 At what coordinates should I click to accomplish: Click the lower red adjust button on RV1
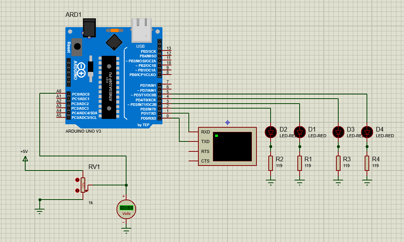pos(77,190)
